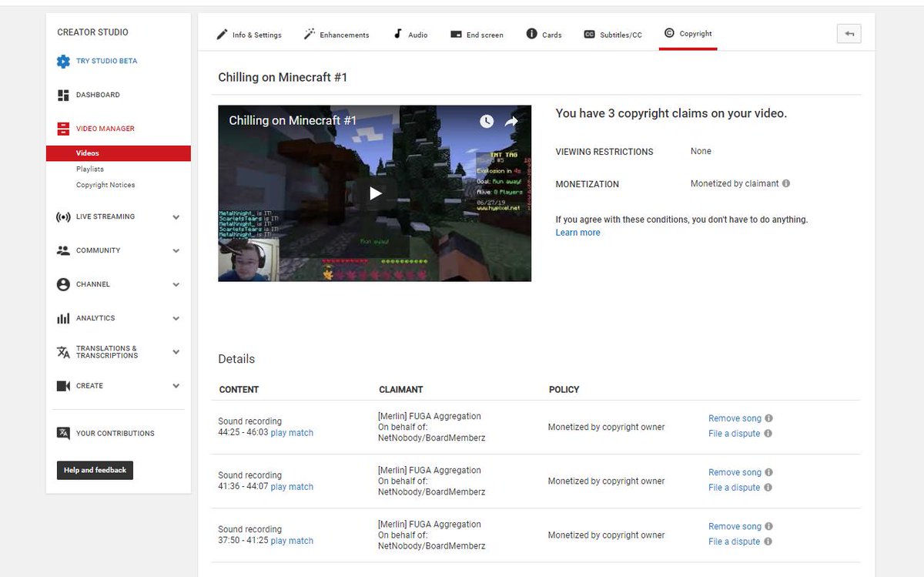Click Remove song for 37:50 claim
This screenshot has width=924, height=577.
tap(735, 526)
